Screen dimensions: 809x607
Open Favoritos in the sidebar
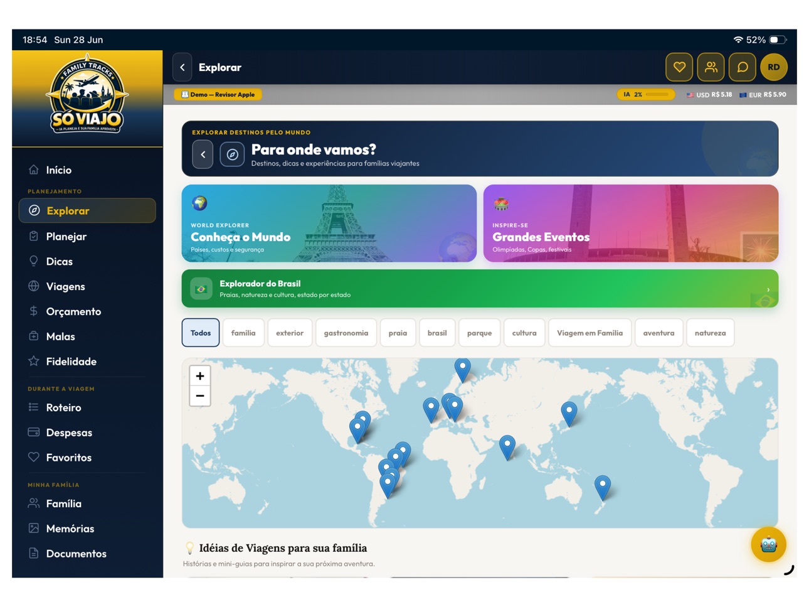pyautogui.click(x=87, y=458)
